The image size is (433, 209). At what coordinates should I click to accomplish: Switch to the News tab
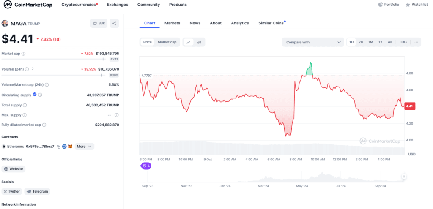point(195,23)
